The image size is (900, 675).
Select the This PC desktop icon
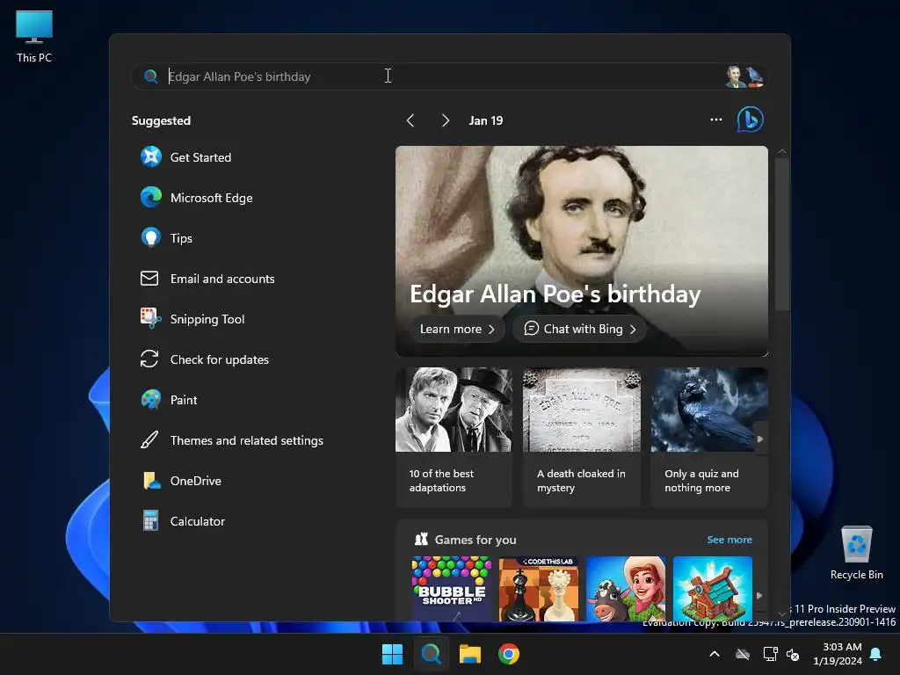pyautogui.click(x=34, y=37)
